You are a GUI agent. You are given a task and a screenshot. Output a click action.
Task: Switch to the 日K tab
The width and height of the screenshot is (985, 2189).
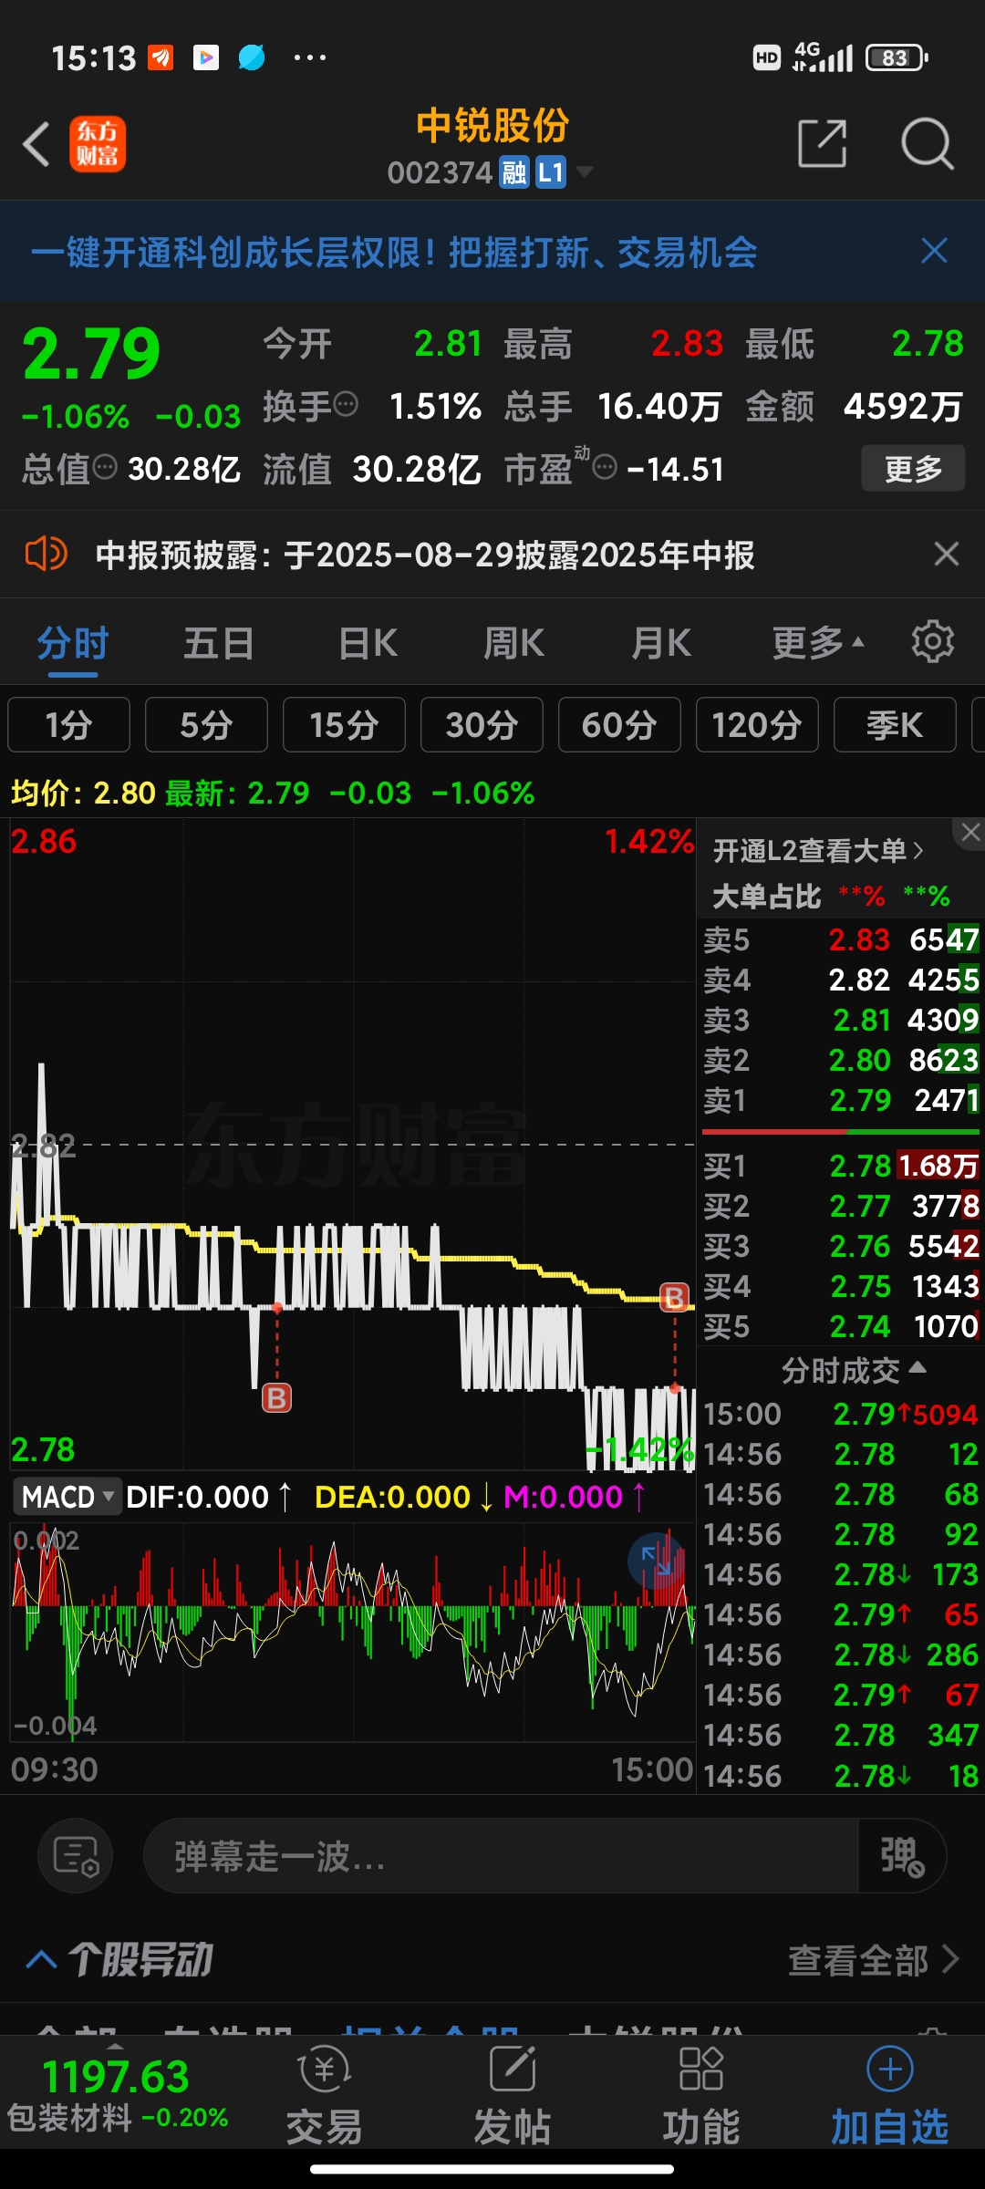(368, 644)
